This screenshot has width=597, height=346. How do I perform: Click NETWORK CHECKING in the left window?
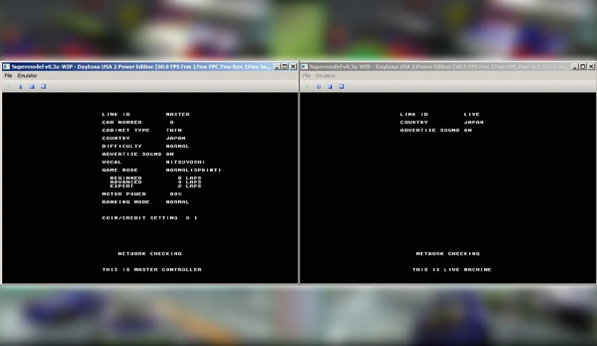150,254
